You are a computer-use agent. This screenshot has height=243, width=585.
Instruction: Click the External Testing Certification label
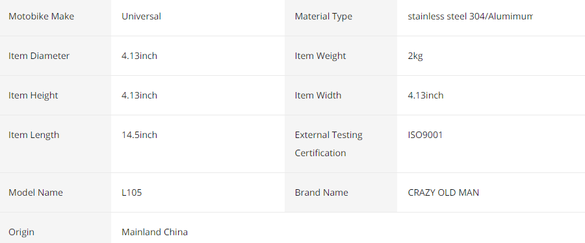[328, 144]
